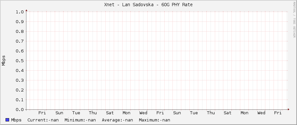Click the "Current:-nan" legend value
This screenshot has width=297, height=125.
point(43,120)
